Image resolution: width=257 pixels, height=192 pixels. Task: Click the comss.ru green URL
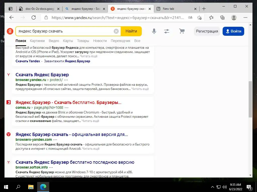point(23,107)
